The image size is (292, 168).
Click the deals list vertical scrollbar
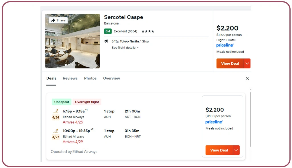(250, 120)
